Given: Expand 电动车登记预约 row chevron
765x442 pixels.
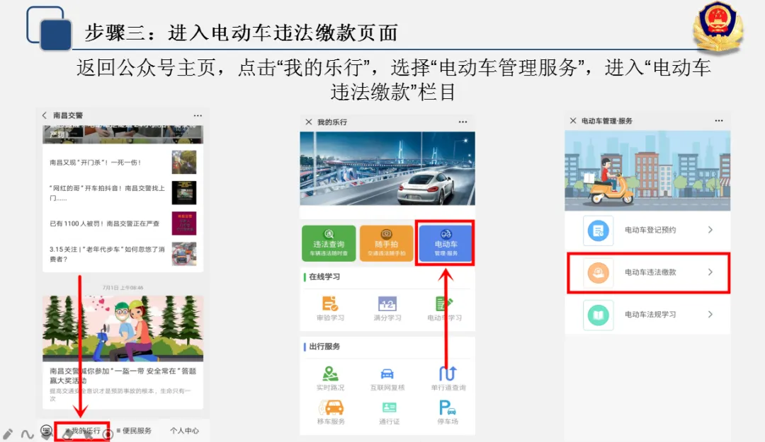Looking at the screenshot, I should tap(710, 230).
